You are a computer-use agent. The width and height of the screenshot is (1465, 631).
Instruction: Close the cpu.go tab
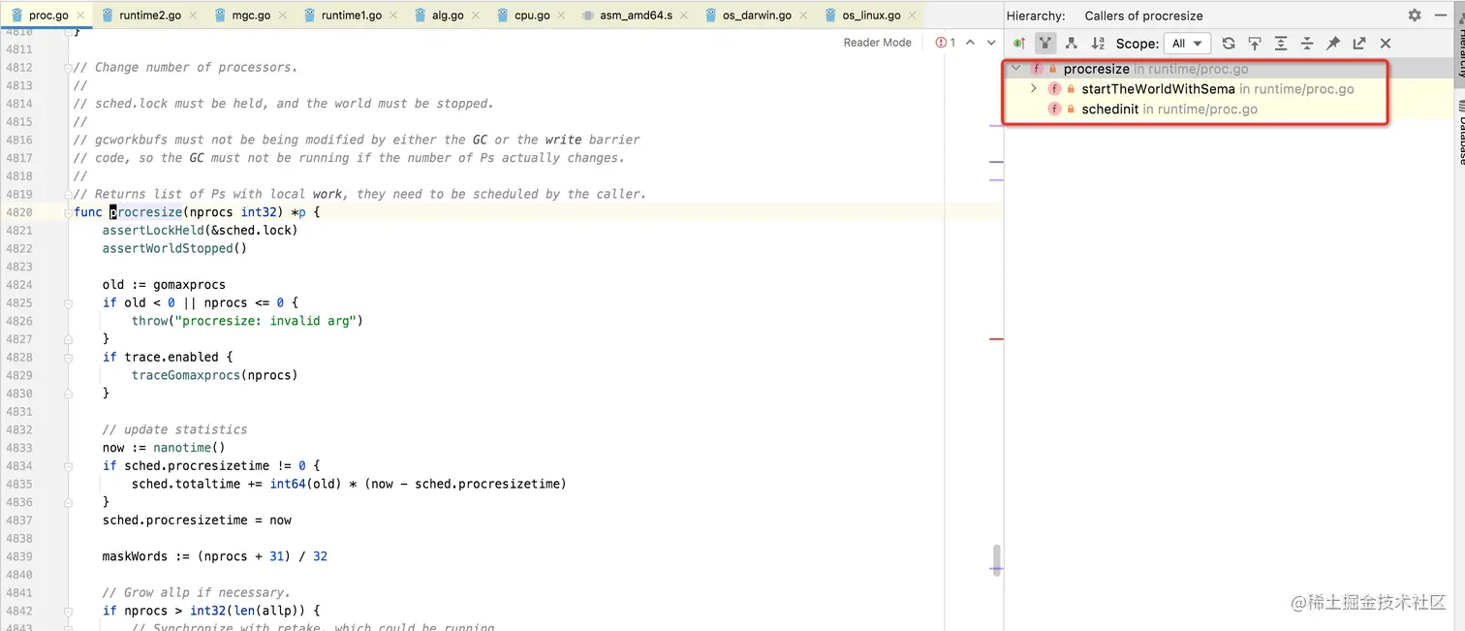559,16
